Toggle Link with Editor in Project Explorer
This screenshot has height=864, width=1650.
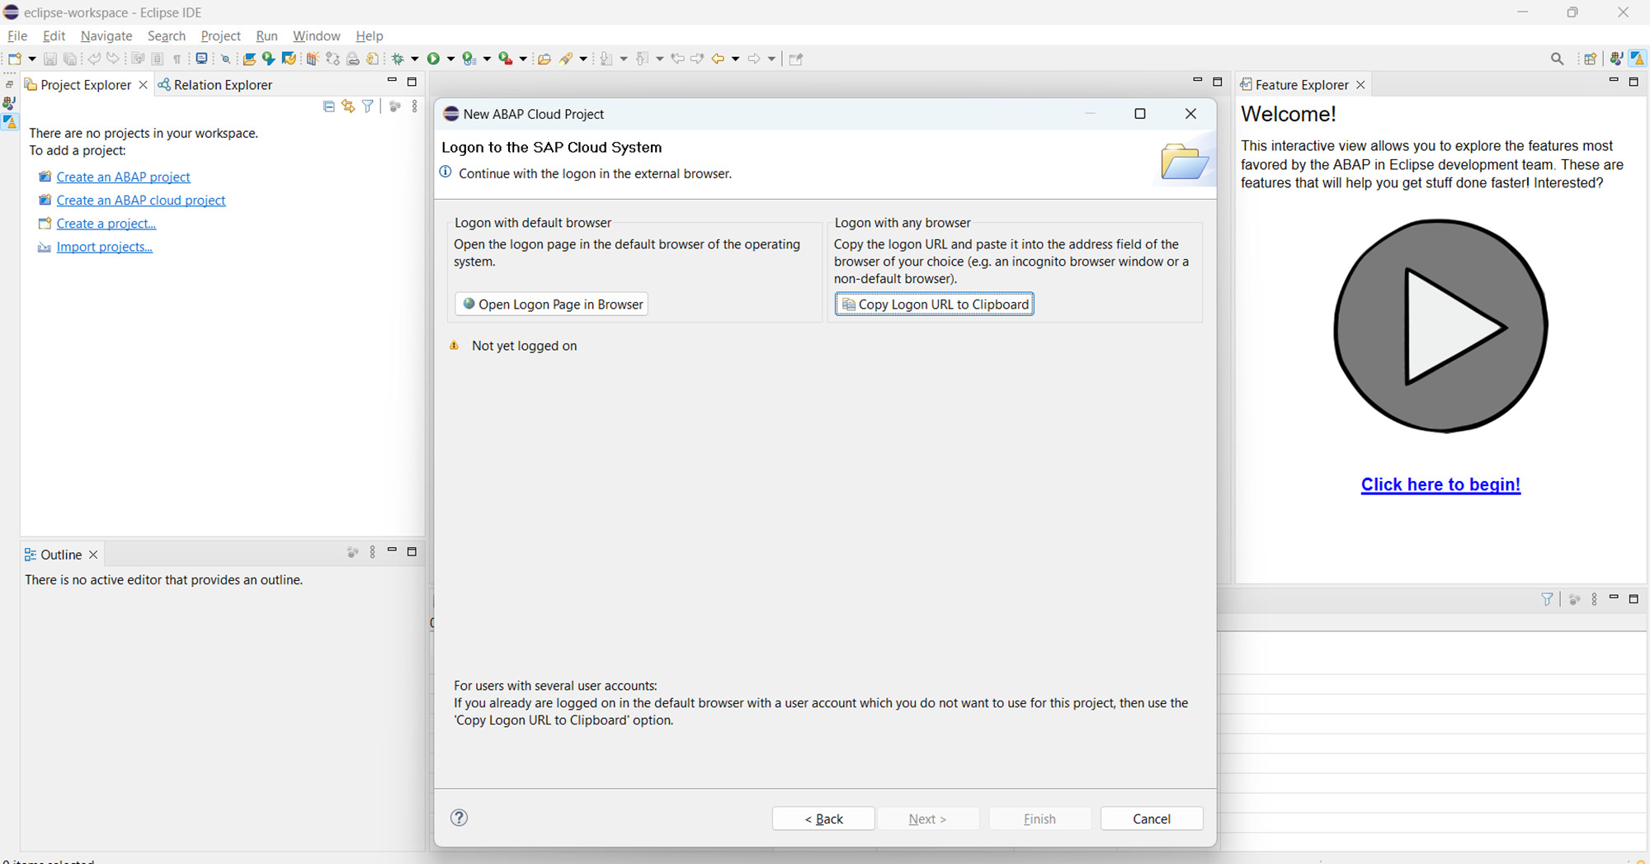pos(348,106)
